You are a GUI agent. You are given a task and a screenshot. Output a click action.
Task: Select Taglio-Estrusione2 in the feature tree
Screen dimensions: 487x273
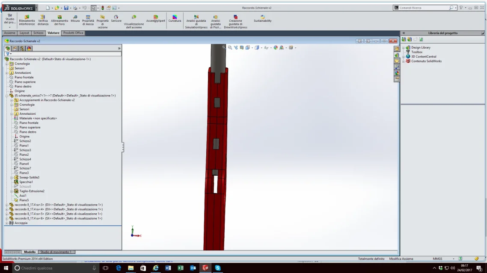(32, 191)
